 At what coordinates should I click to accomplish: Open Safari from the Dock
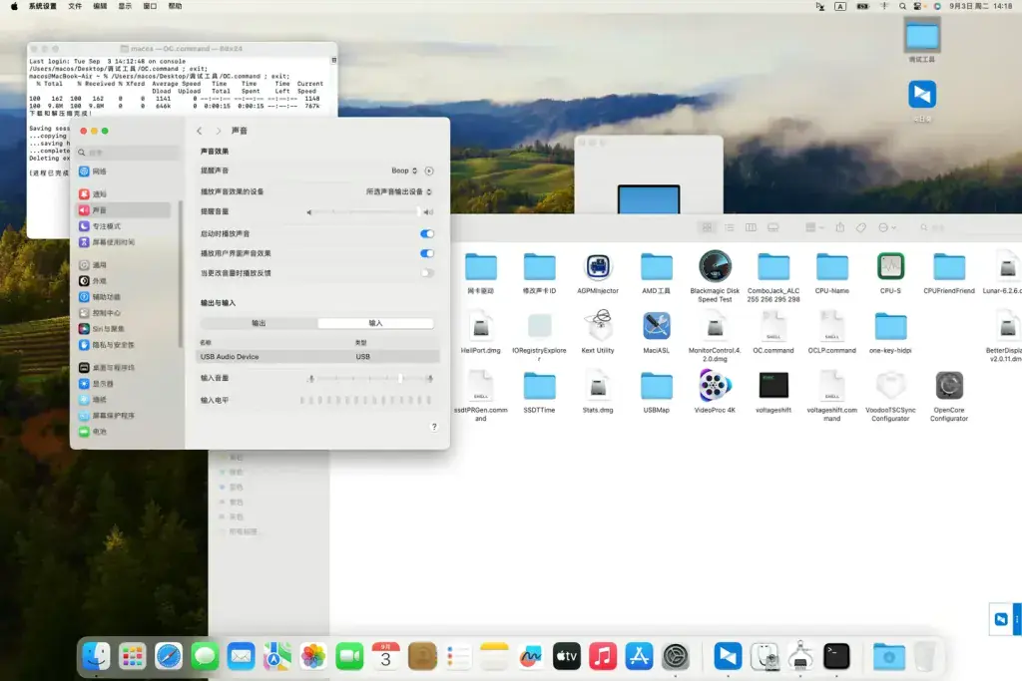[168, 656]
